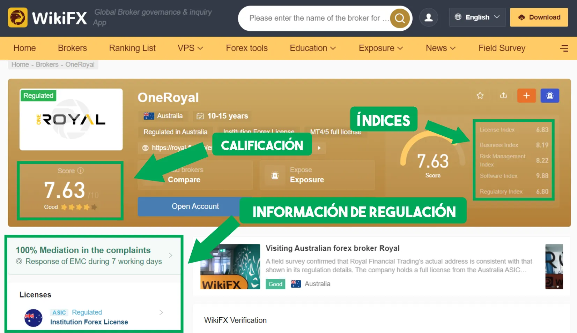Open the Brokers menu item
This screenshot has height=333, width=577.
tap(72, 48)
